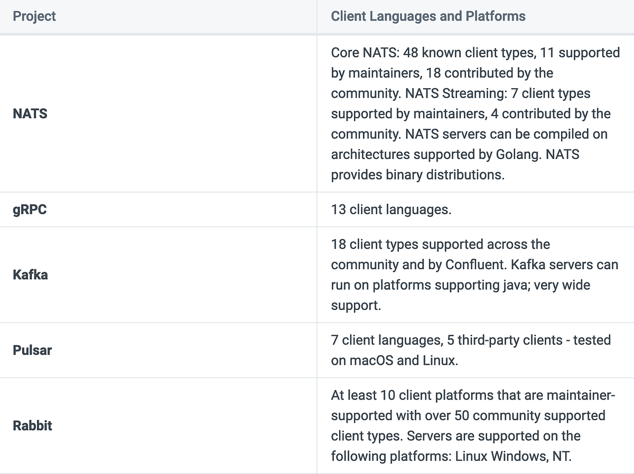Click the NATS client description cell
Screen dimensions: 634x474
point(474,113)
